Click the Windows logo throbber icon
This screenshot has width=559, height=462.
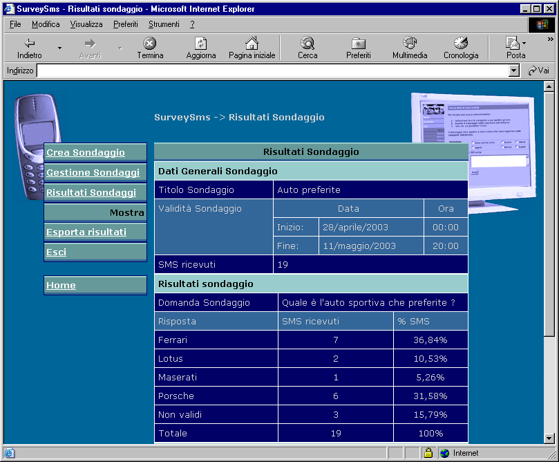[x=541, y=24]
